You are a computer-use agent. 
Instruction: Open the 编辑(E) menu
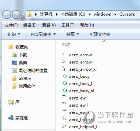click(30, 25)
